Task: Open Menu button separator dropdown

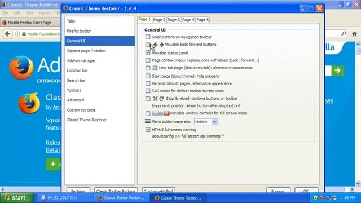Action: pyautogui.click(x=205, y=122)
